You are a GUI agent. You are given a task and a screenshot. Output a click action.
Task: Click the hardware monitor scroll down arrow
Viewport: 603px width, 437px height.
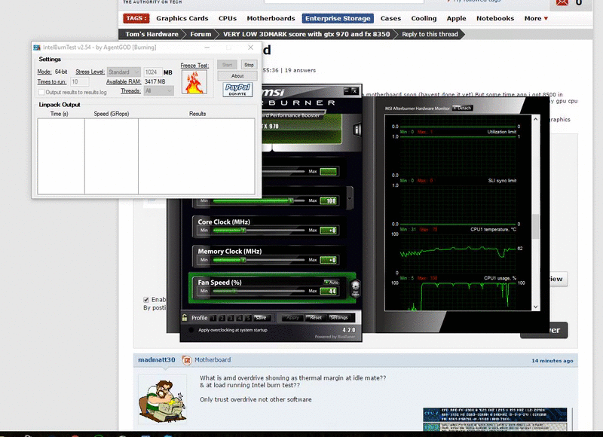(x=535, y=307)
